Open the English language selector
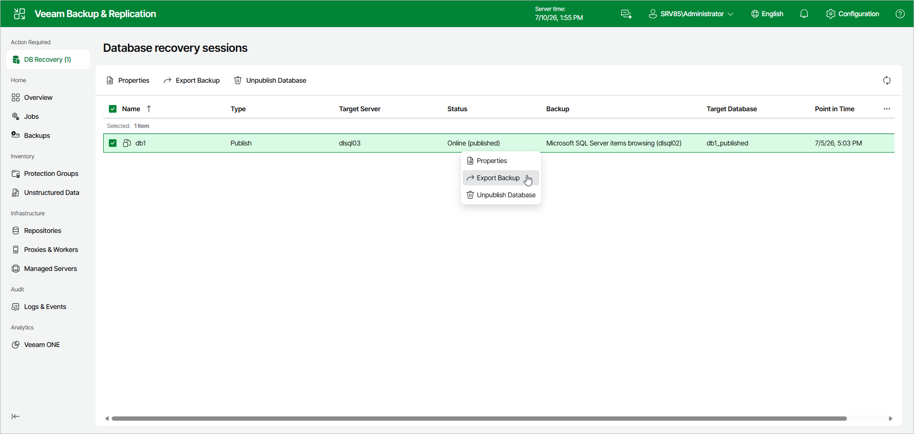 [768, 14]
